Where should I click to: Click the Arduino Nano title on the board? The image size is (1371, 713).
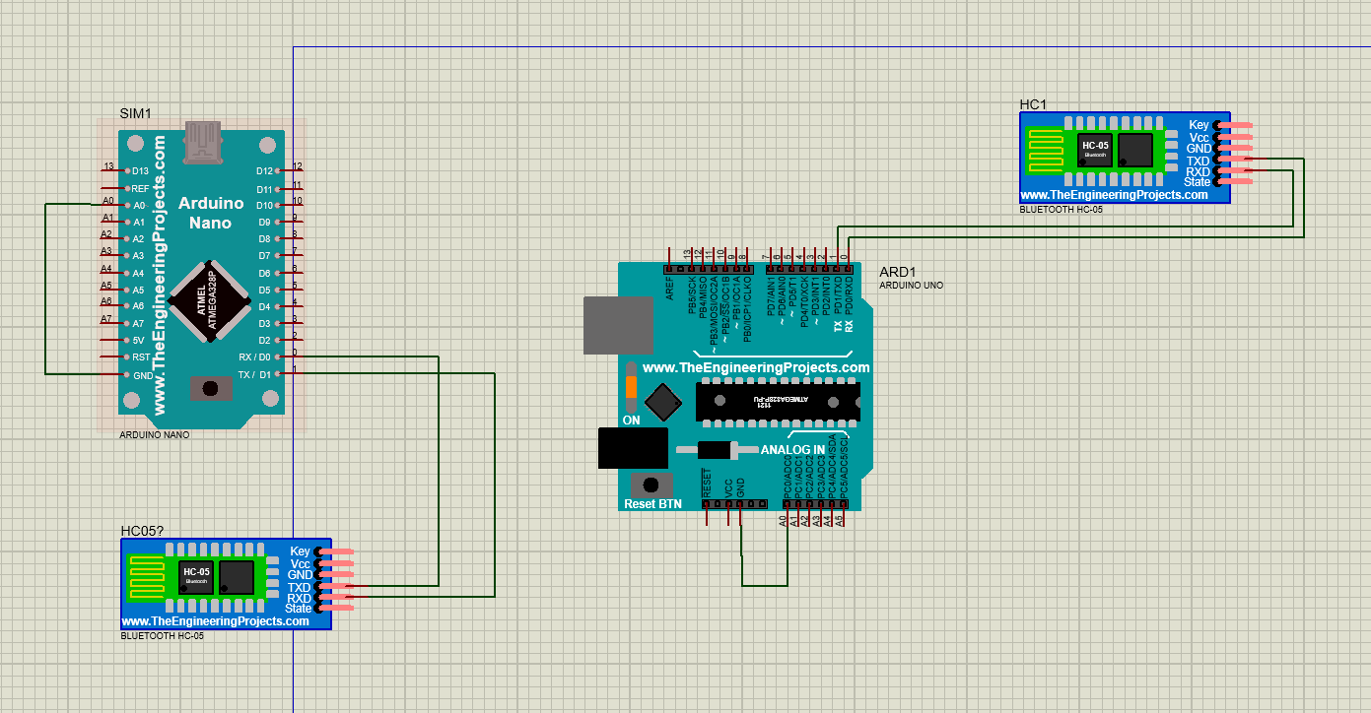coord(211,213)
